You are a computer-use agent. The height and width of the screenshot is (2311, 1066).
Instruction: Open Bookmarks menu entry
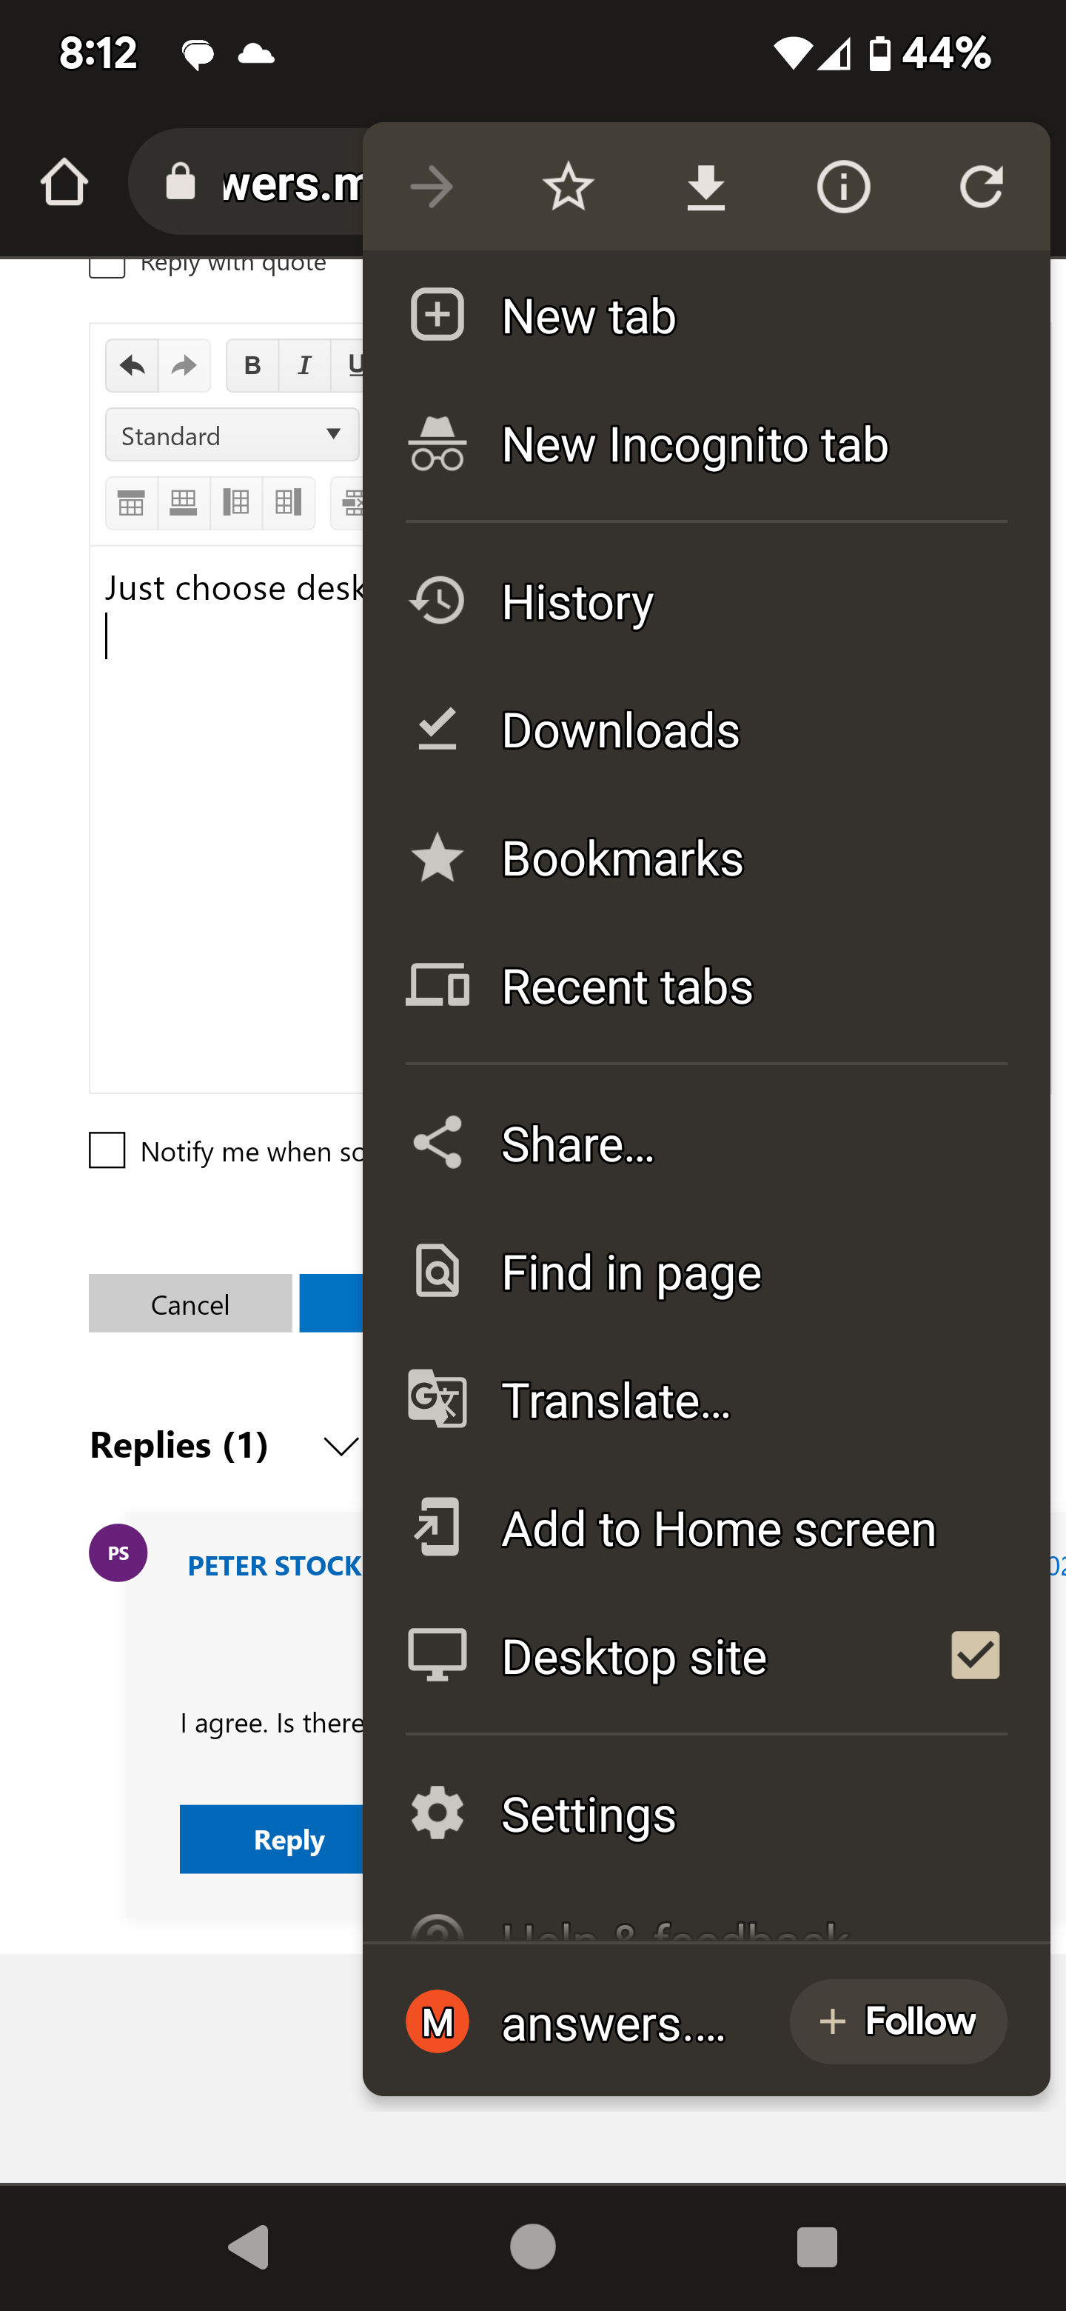point(706,858)
